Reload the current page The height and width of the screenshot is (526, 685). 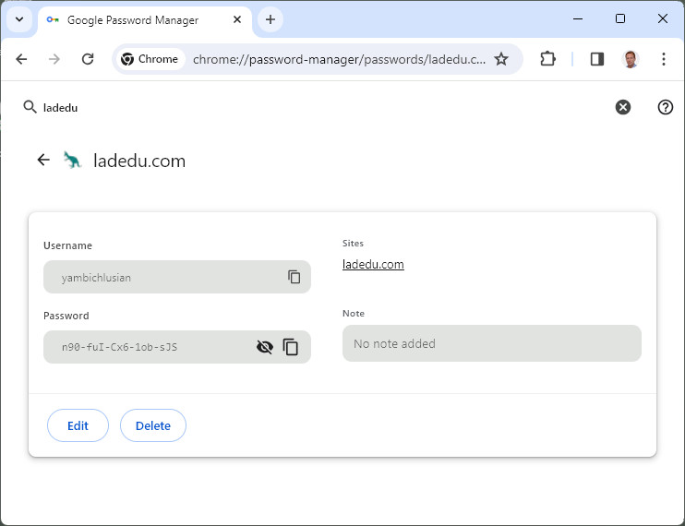click(88, 59)
